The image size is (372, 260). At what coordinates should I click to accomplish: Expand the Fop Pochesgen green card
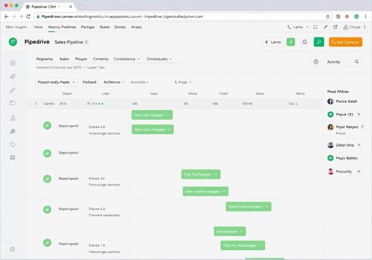[x=201, y=174]
